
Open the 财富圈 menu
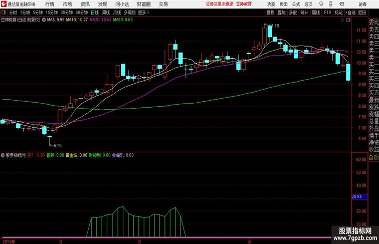point(143,4)
